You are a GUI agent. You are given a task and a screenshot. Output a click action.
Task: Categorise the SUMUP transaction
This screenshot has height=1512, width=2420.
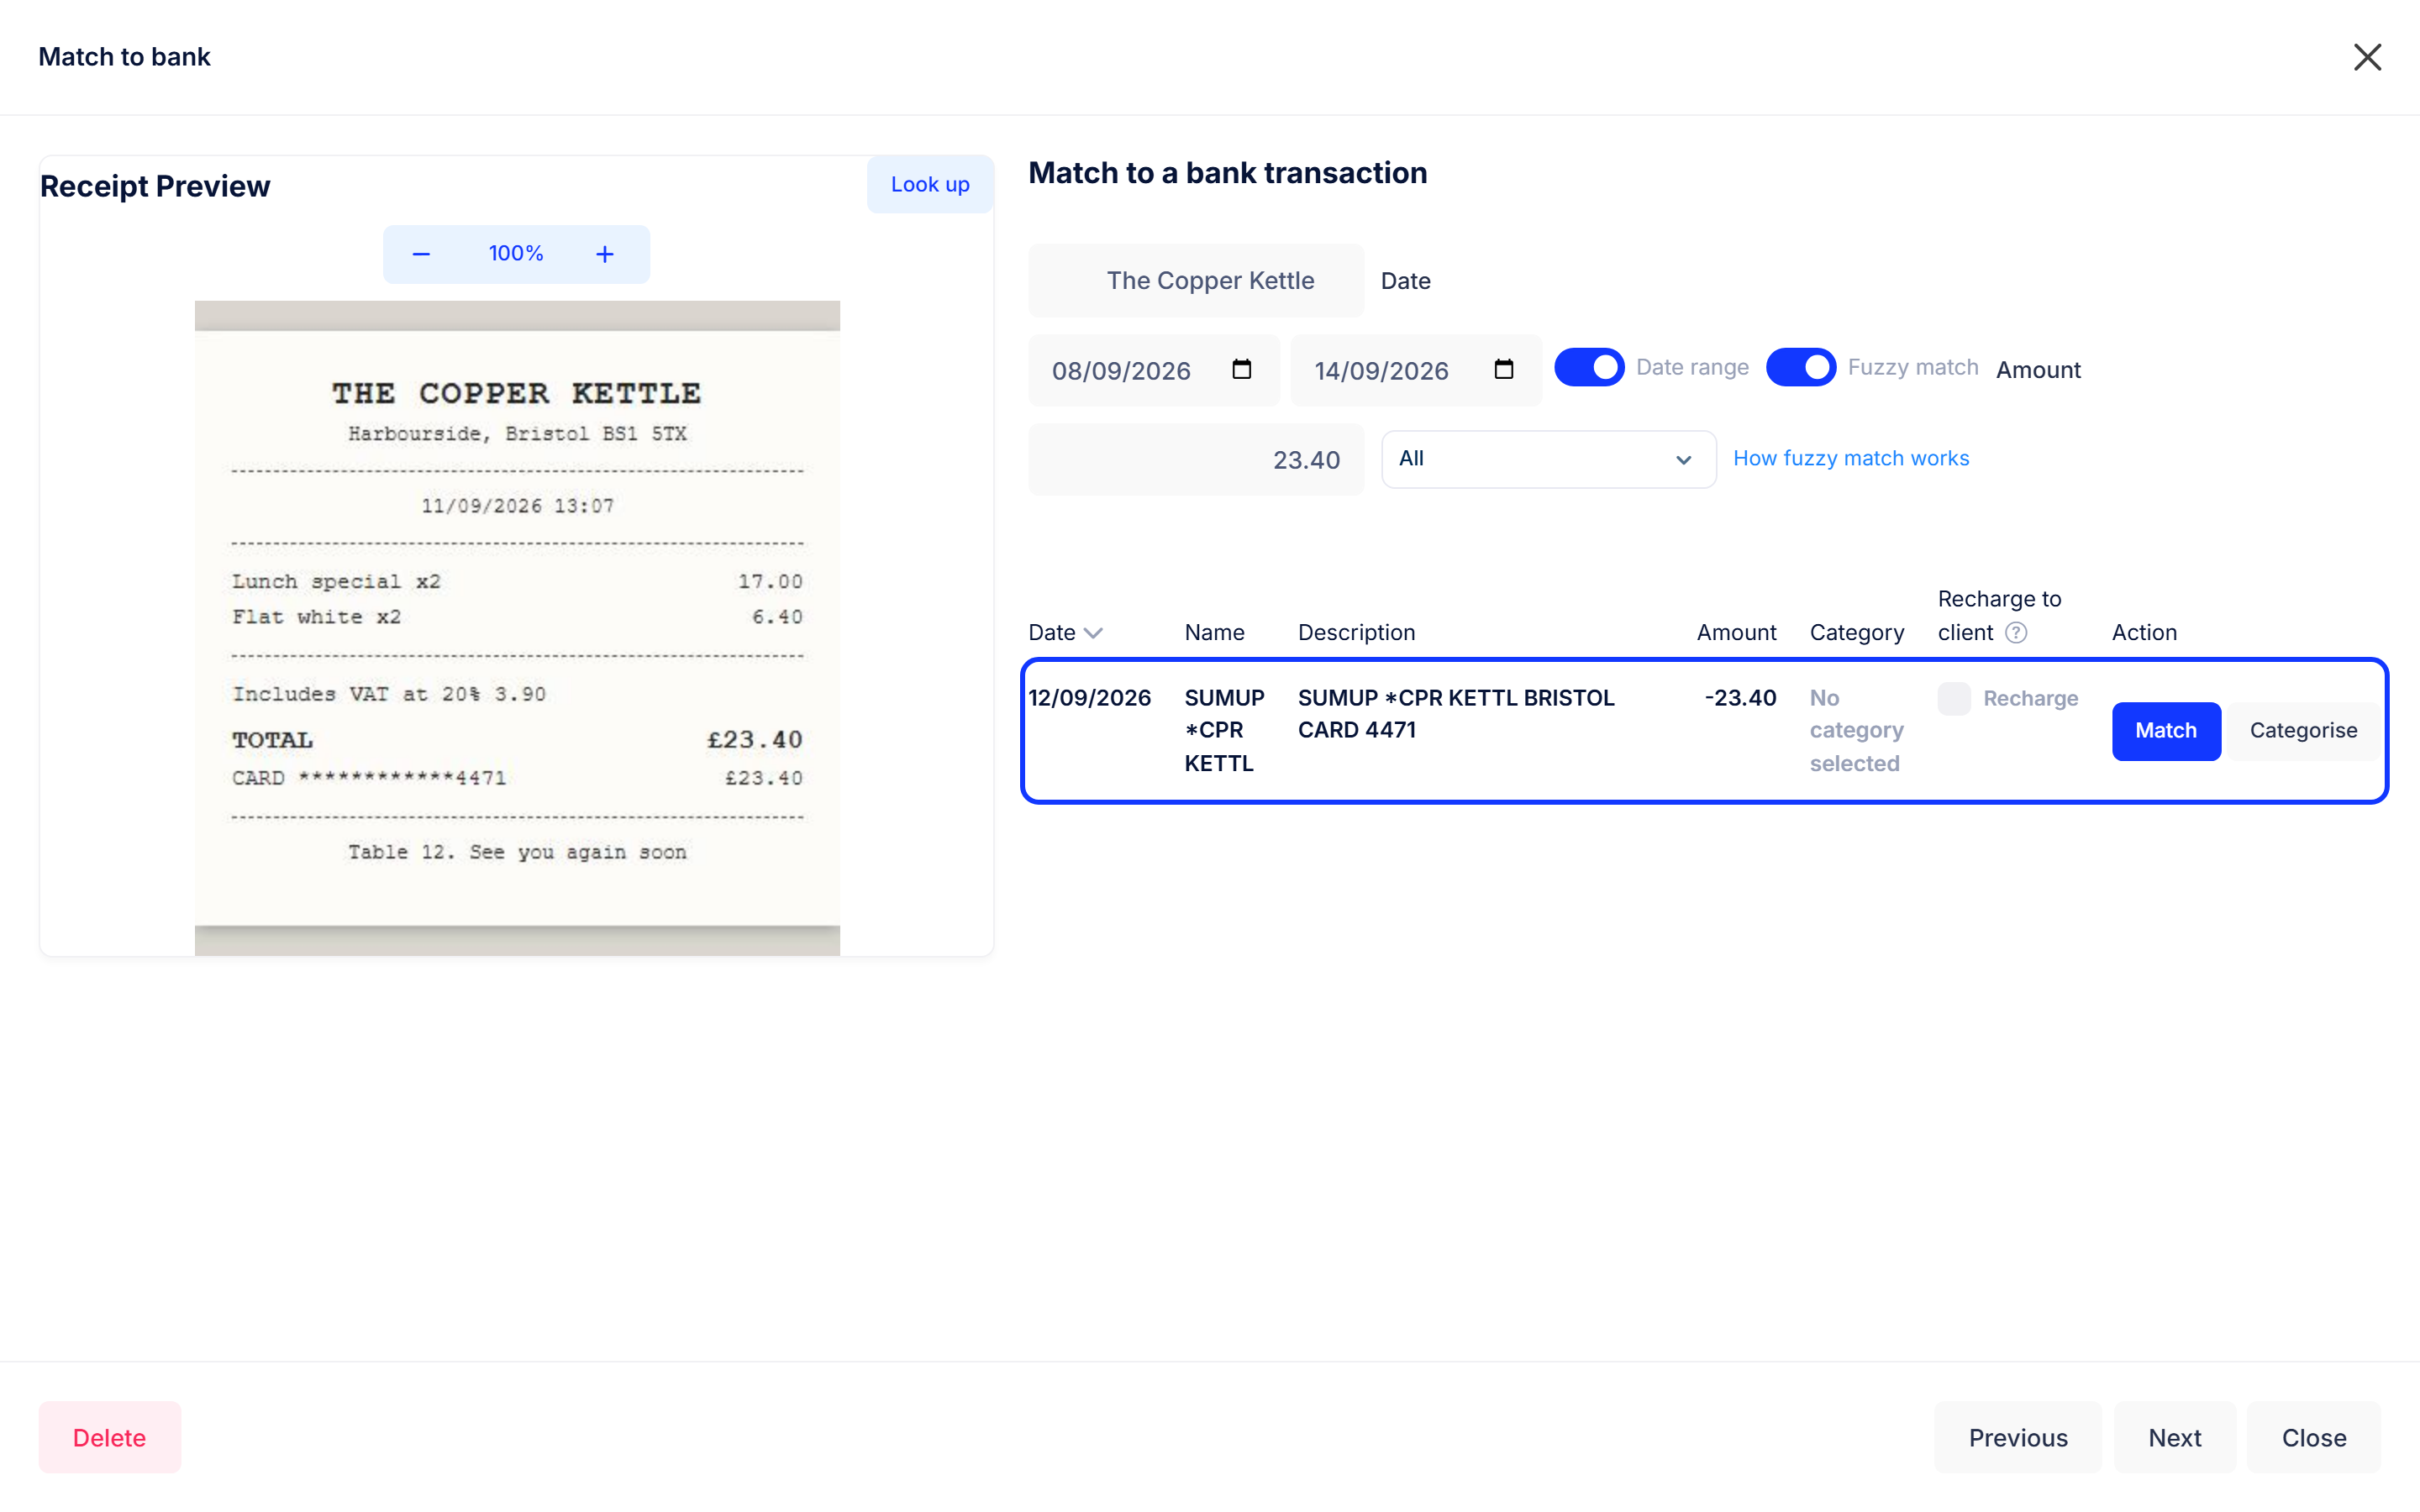click(x=2303, y=731)
